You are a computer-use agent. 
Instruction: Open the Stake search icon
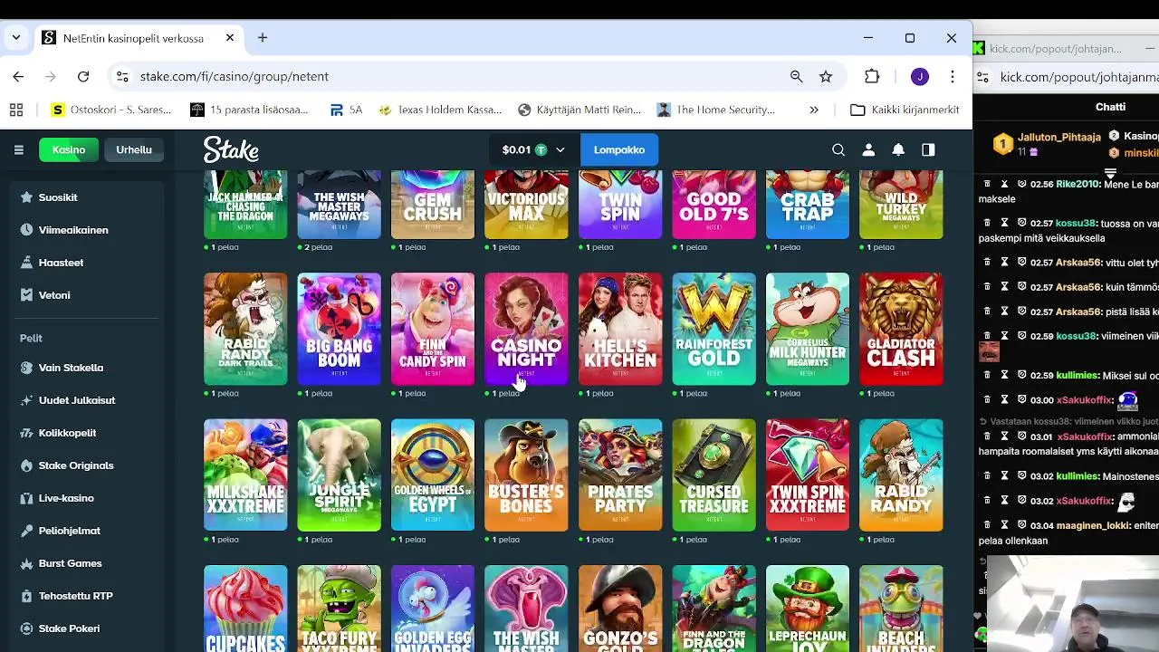coord(838,149)
